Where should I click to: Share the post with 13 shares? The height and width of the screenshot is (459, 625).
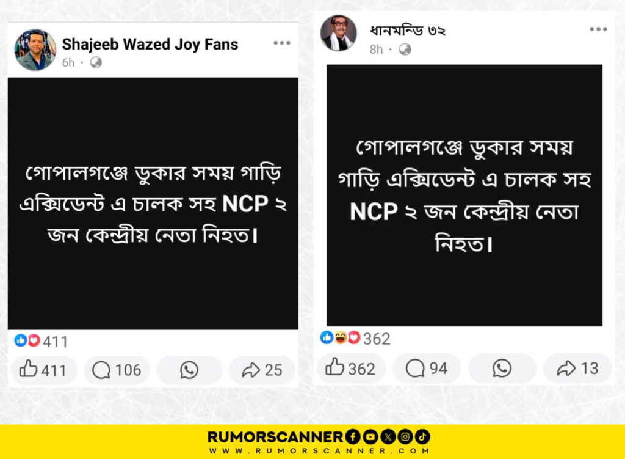pos(577,368)
